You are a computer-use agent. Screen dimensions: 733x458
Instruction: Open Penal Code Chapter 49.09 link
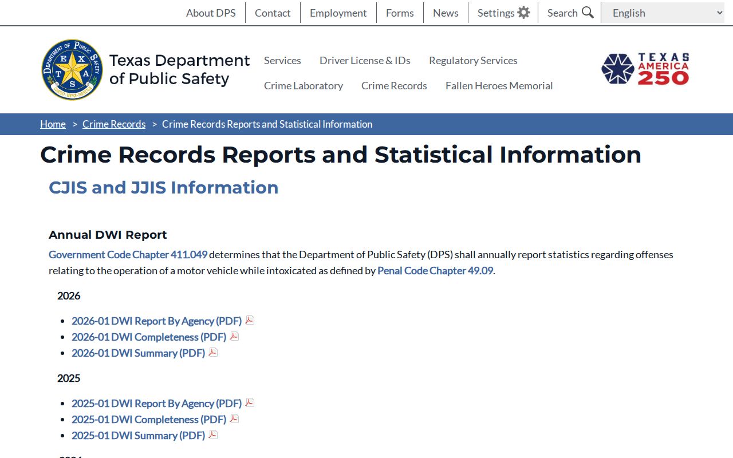(x=435, y=270)
